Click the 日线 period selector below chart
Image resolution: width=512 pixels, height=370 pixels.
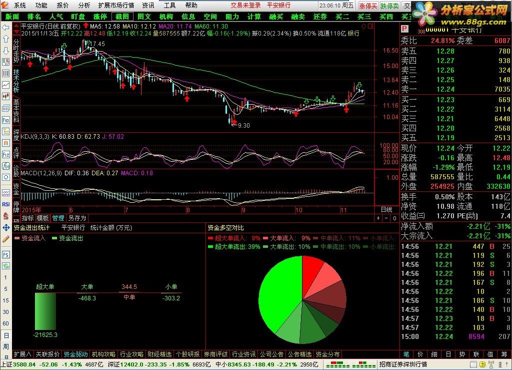386,209
